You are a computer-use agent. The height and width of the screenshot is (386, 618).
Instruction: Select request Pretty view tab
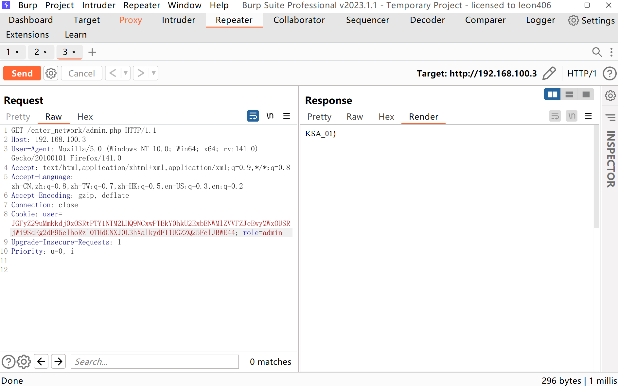tap(18, 117)
